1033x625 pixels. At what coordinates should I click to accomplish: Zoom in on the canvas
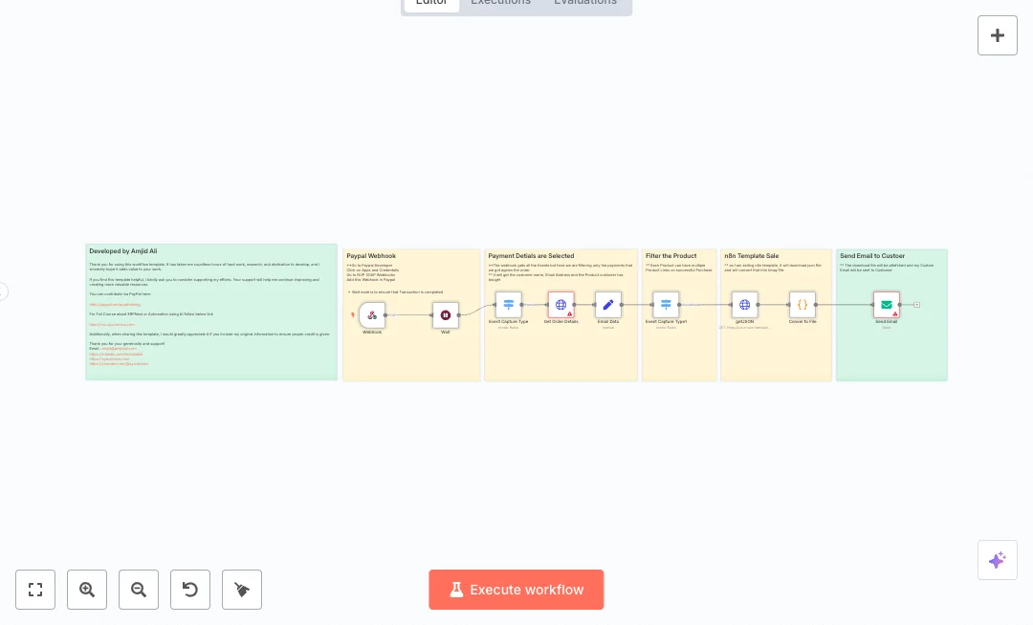[87, 590]
